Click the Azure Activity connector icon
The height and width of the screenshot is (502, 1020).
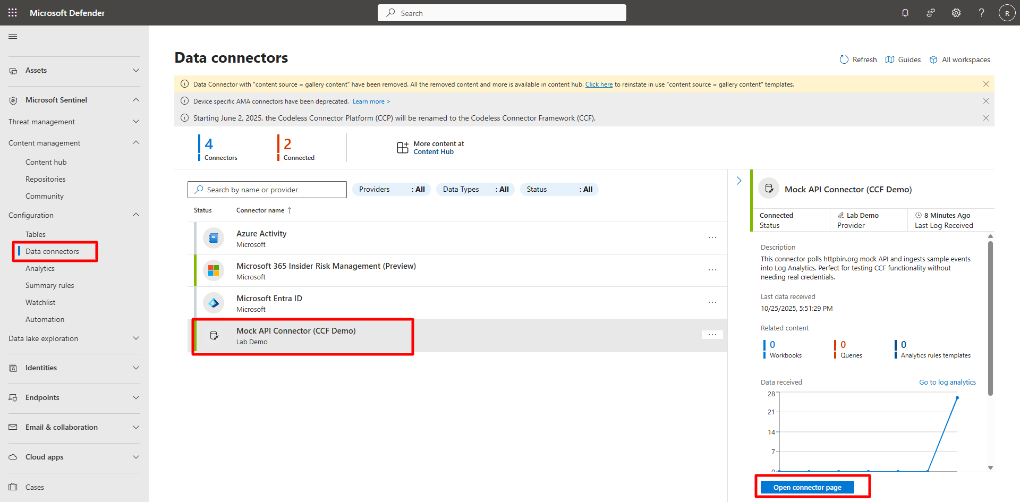(x=214, y=238)
